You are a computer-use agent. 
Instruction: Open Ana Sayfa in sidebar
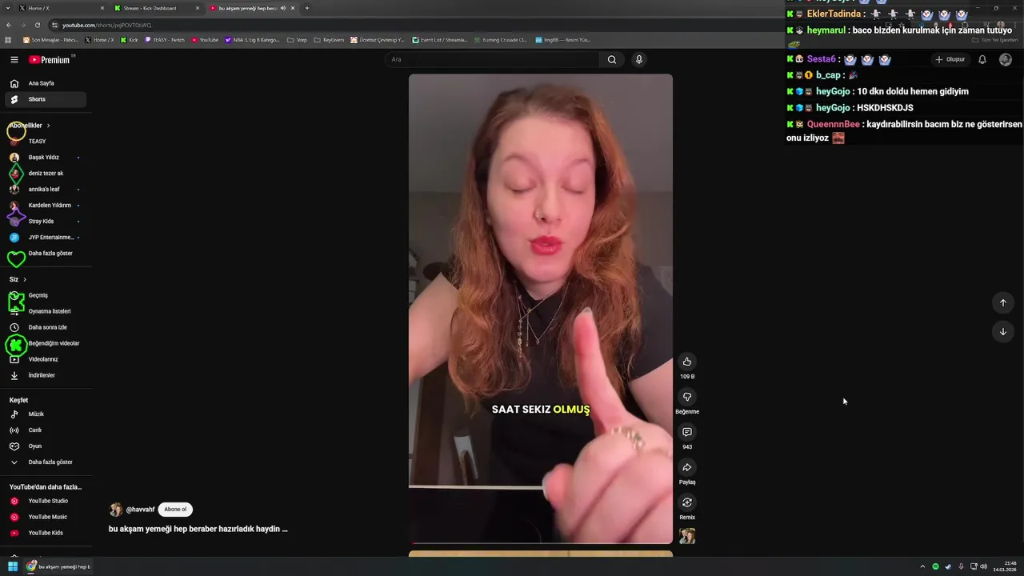tap(46, 83)
